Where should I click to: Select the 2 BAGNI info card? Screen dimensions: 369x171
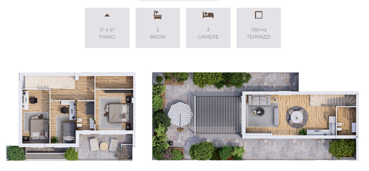pos(158,28)
